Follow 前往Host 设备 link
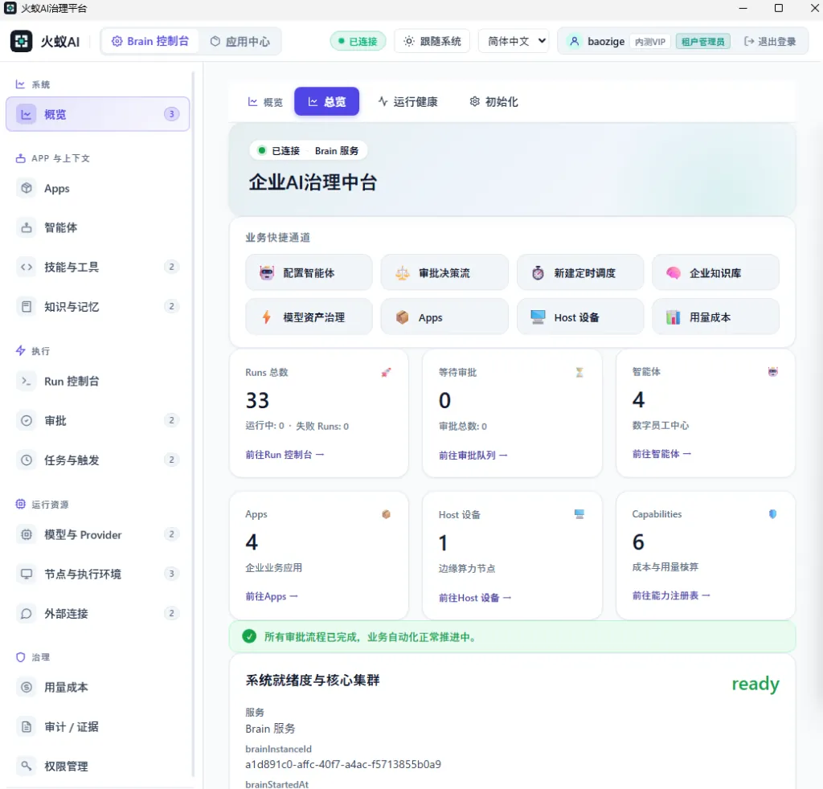823x789 pixels. click(474, 598)
